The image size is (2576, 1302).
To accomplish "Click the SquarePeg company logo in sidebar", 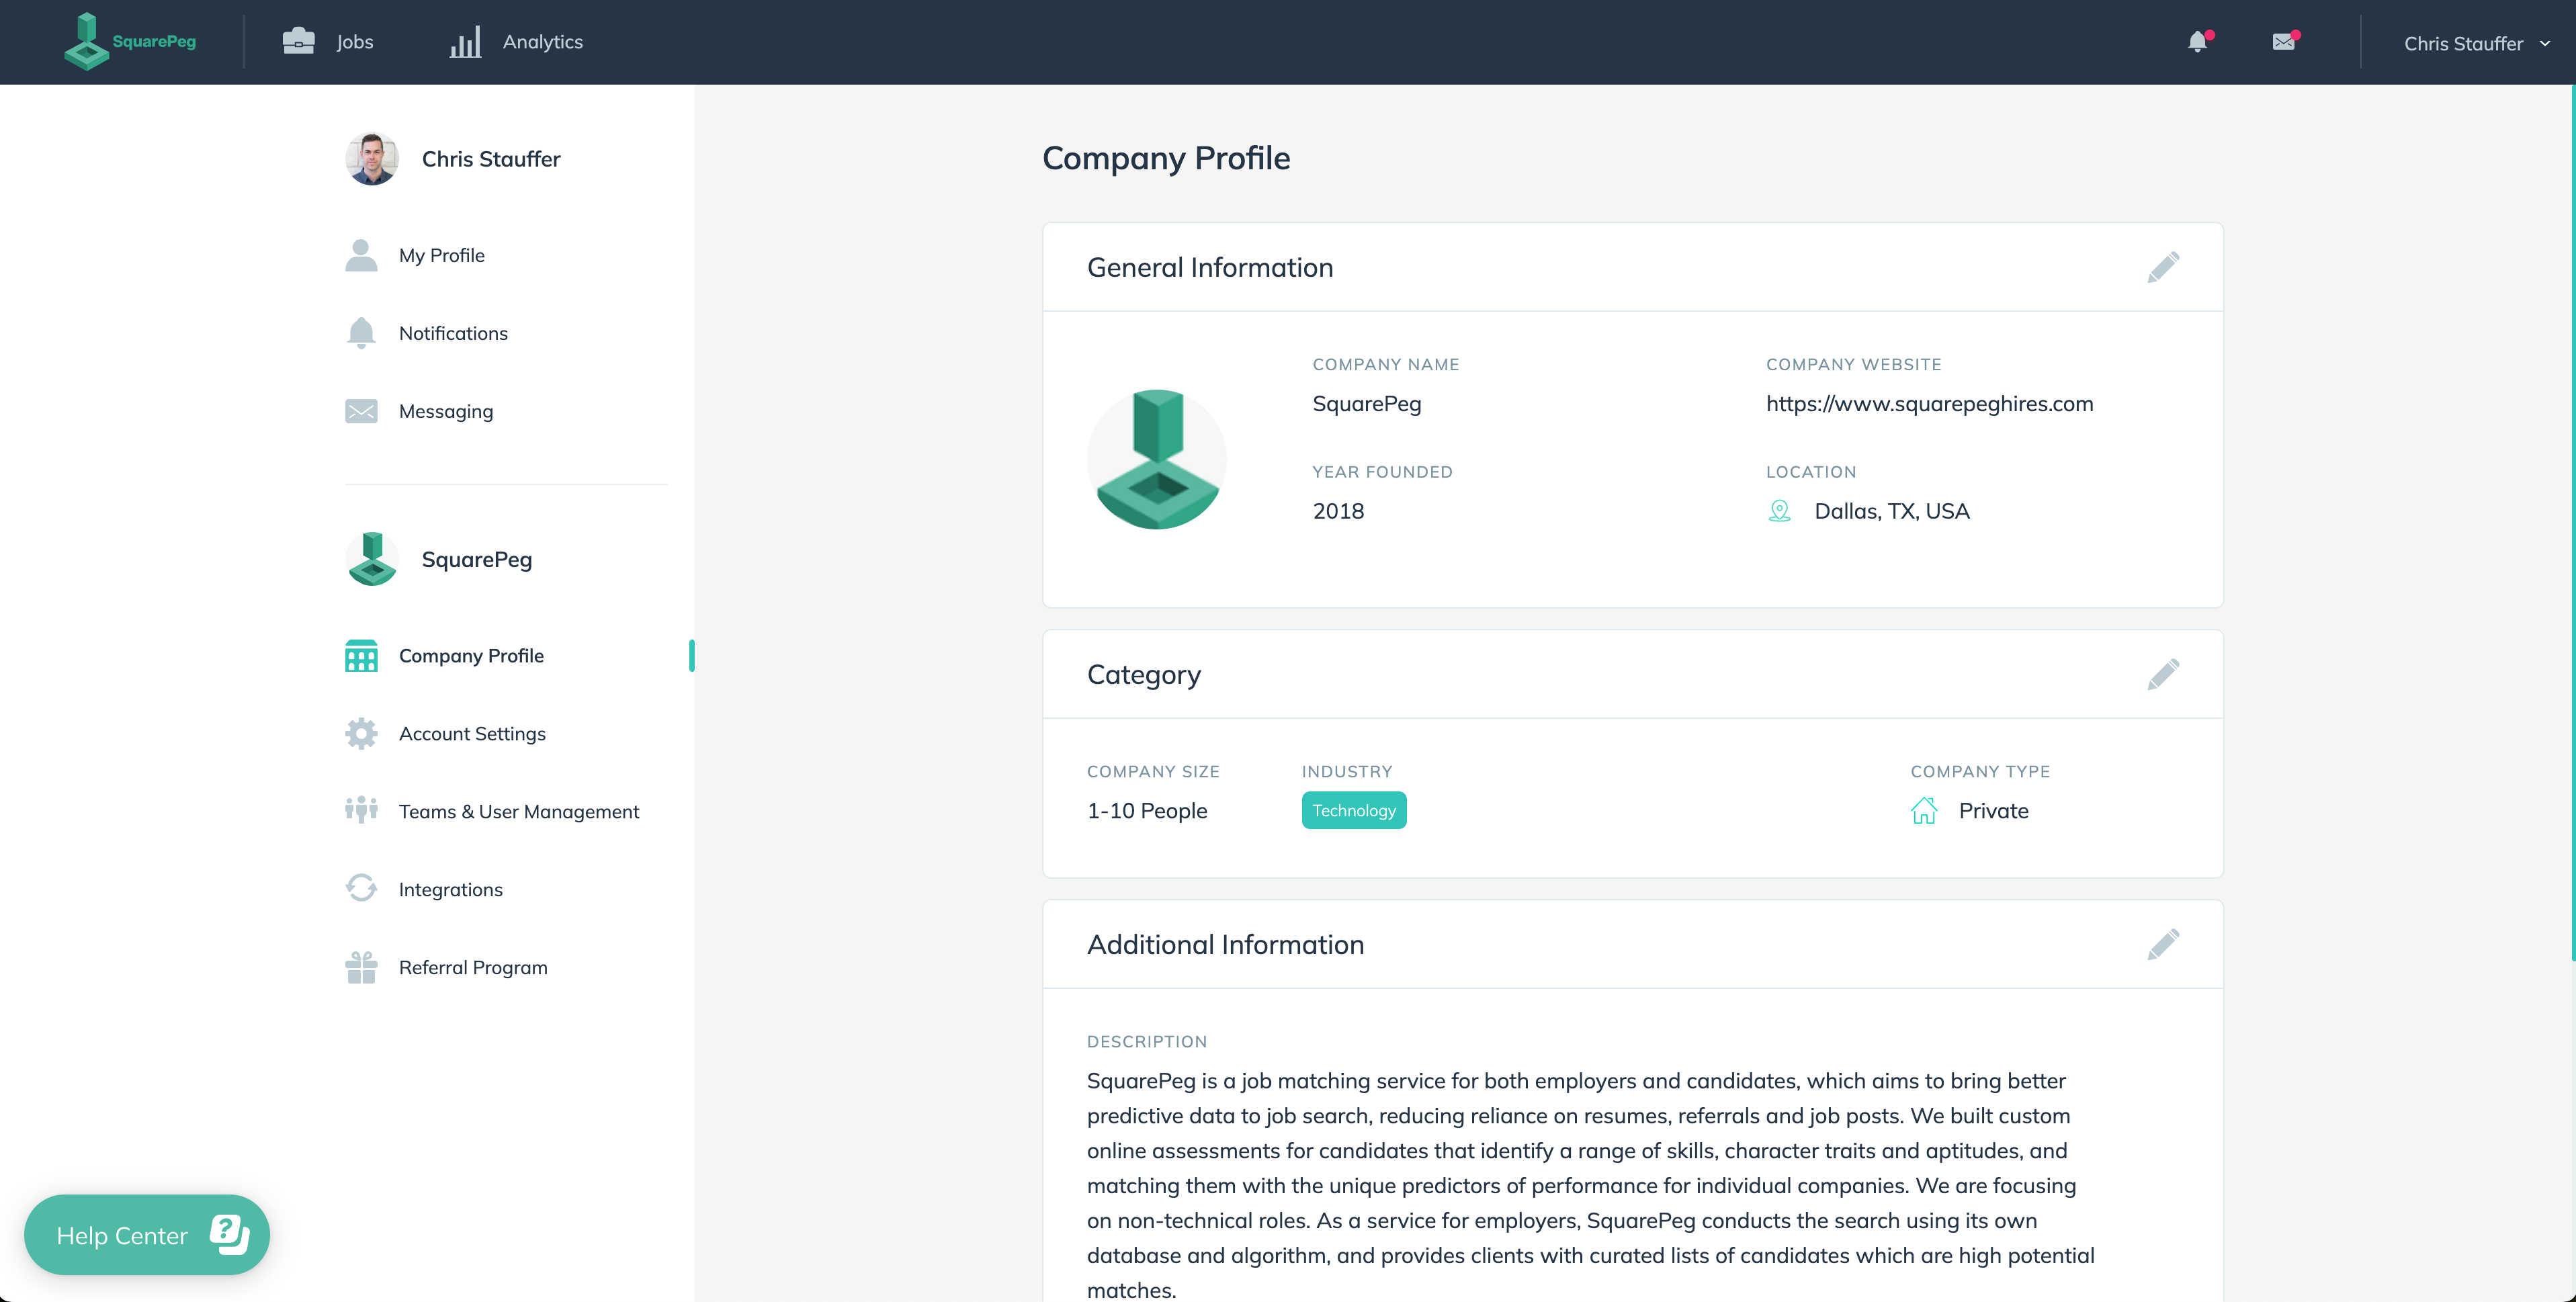I will (372, 559).
